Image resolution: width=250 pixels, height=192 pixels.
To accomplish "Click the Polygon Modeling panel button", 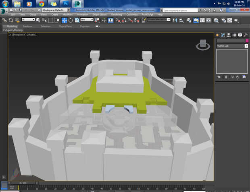I will (x=12, y=30).
